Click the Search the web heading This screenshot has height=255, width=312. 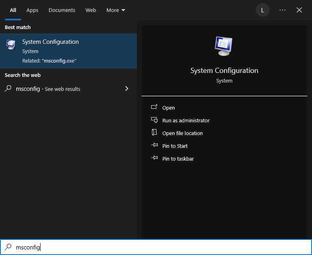click(x=23, y=75)
